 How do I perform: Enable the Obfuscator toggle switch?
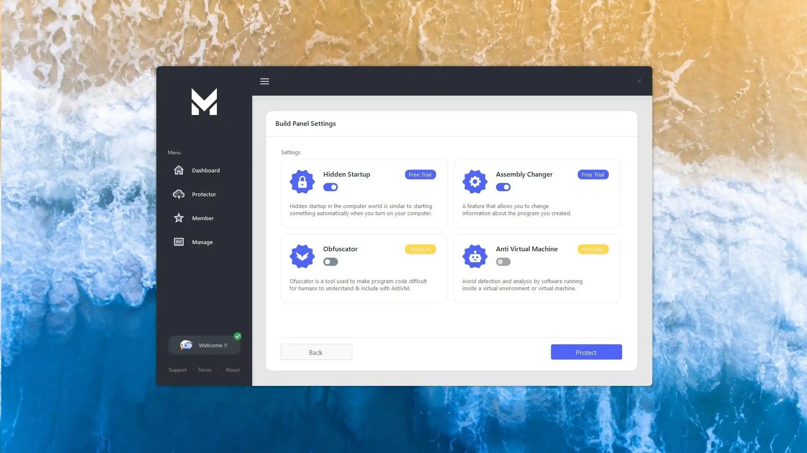330,262
